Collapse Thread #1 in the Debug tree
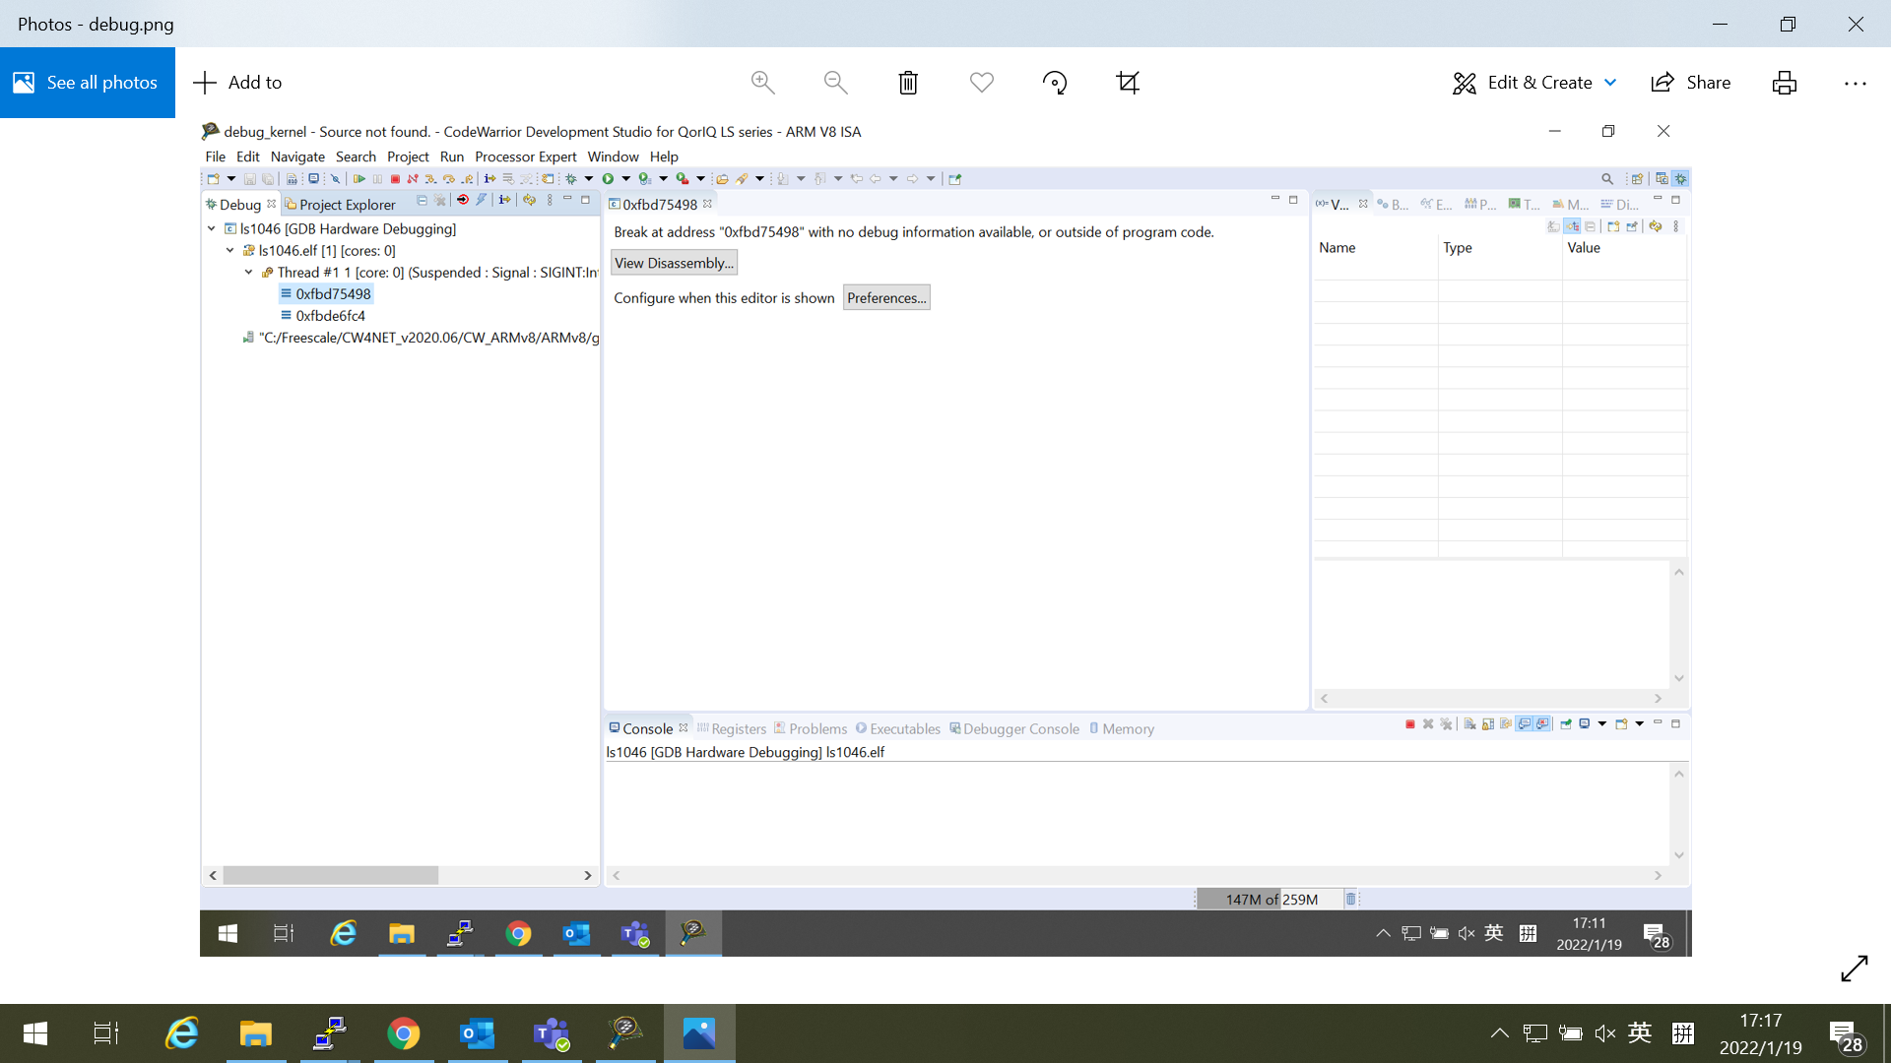Image resolution: width=1891 pixels, height=1063 pixels. (247, 273)
